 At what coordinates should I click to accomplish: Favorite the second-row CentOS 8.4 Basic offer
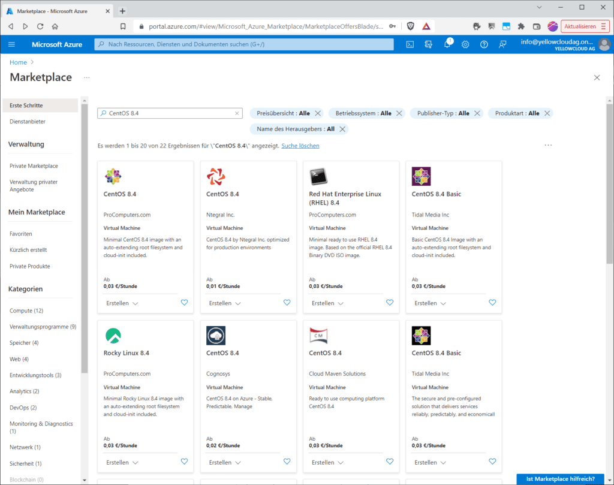coord(492,462)
